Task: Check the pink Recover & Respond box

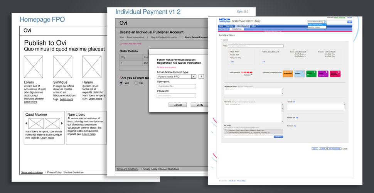Action: [339, 72]
